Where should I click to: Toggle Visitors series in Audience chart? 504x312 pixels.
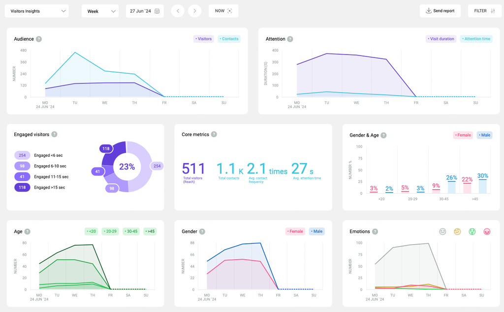(x=203, y=39)
